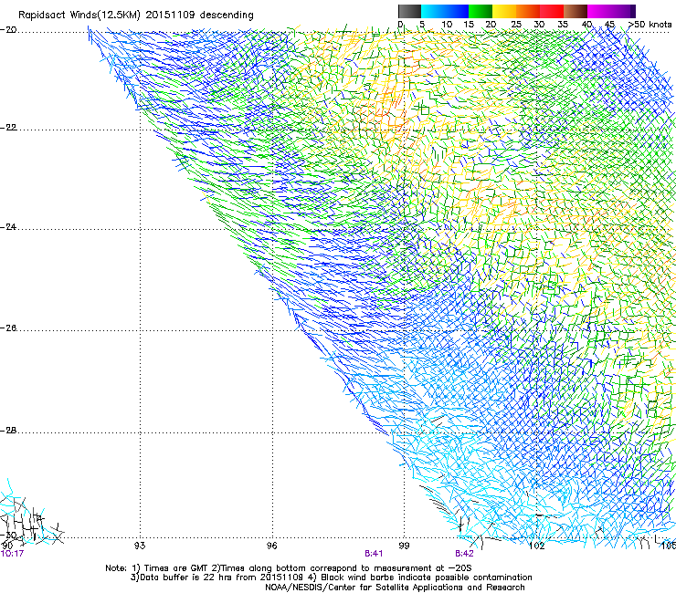This screenshot has width=676, height=593.
Task: Click the 'Rapidsact Winds(12.5KM) 20151109 descending' title
Action: tap(136, 15)
